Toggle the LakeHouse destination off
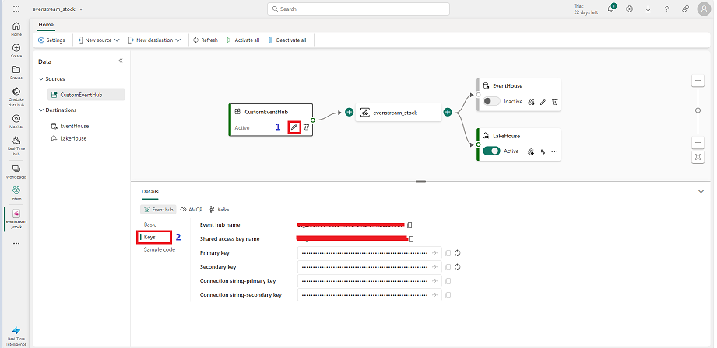Viewport: 717px width, 348px height. coord(491,151)
